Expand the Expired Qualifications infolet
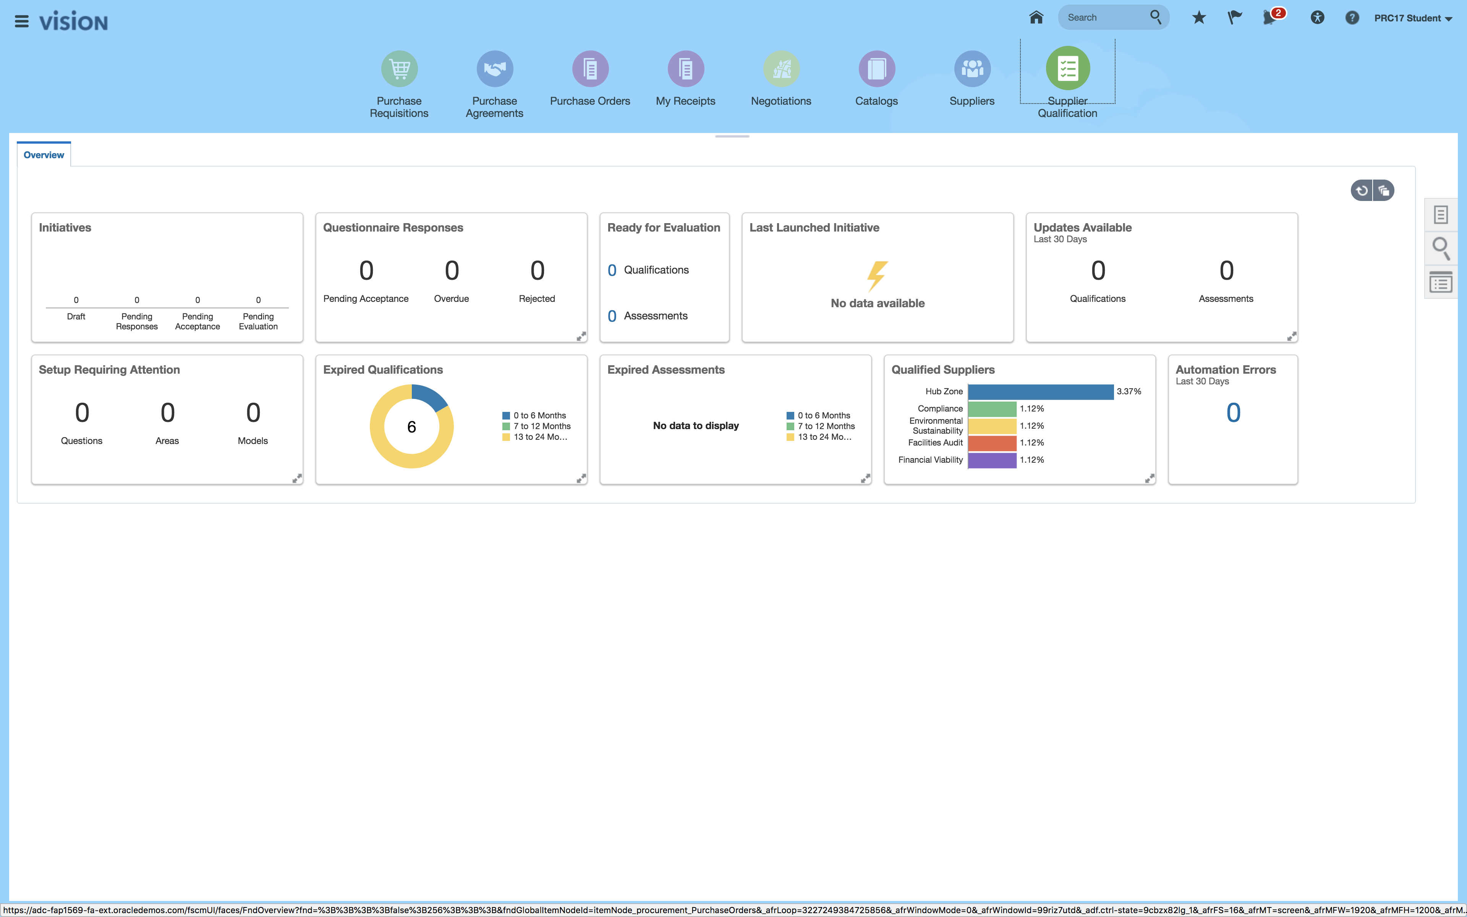This screenshot has width=1467, height=917. coord(581,478)
